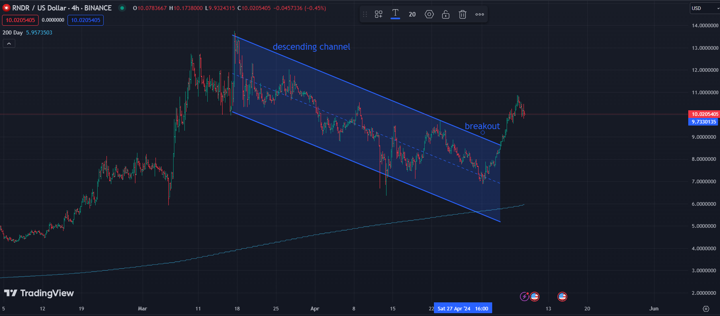Image resolution: width=720 pixels, height=316 pixels.
Task: Change the font size value 20
Action: (412, 14)
